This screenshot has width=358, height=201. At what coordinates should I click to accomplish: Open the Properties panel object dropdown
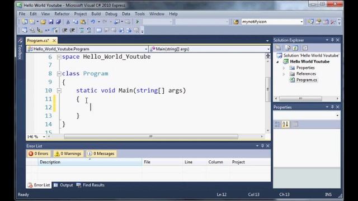[x=337, y=116]
